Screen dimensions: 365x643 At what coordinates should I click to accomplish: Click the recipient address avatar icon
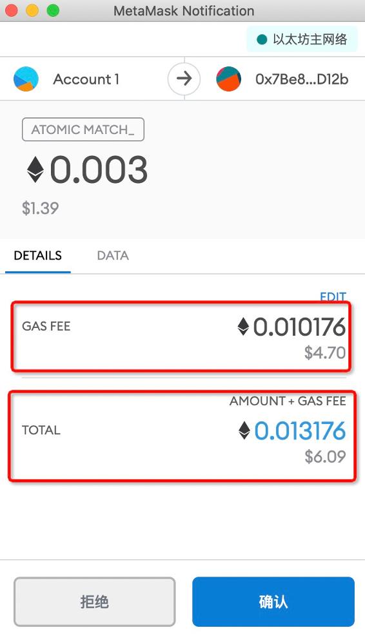pyautogui.click(x=229, y=79)
